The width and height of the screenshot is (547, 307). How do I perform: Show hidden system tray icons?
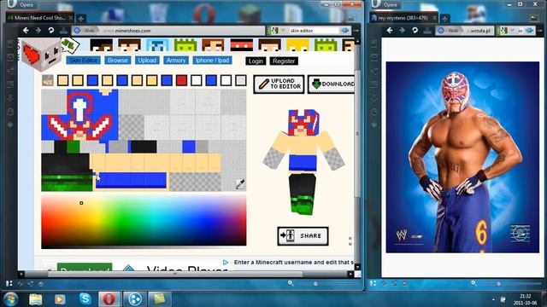pyautogui.click(x=493, y=299)
